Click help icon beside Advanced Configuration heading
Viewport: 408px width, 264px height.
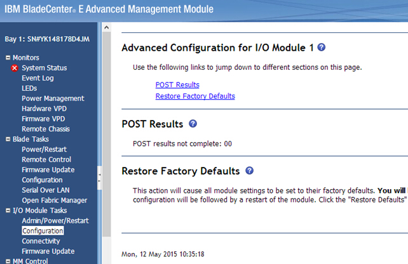[322, 48]
